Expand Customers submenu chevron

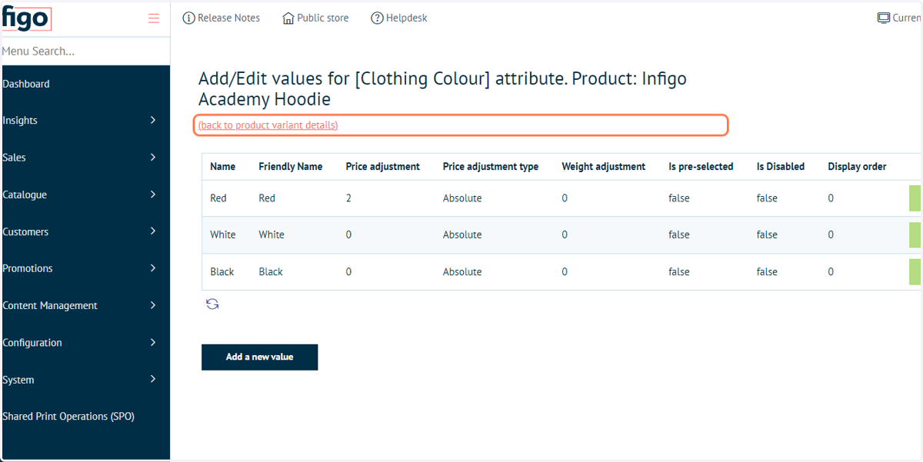tap(153, 231)
